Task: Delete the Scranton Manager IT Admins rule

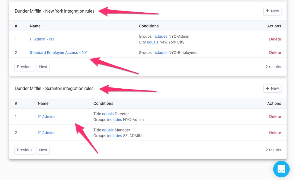Action: point(275,133)
